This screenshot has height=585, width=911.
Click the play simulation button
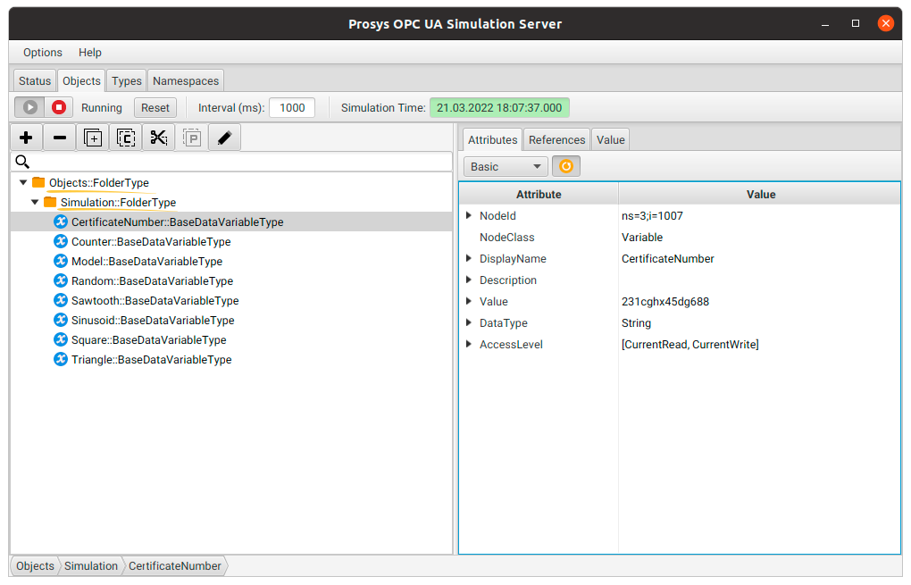click(29, 107)
